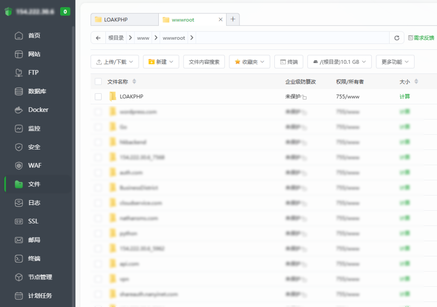Check the LOAKPHP row checkbox
This screenshot has width=437, height=307.
98,97
